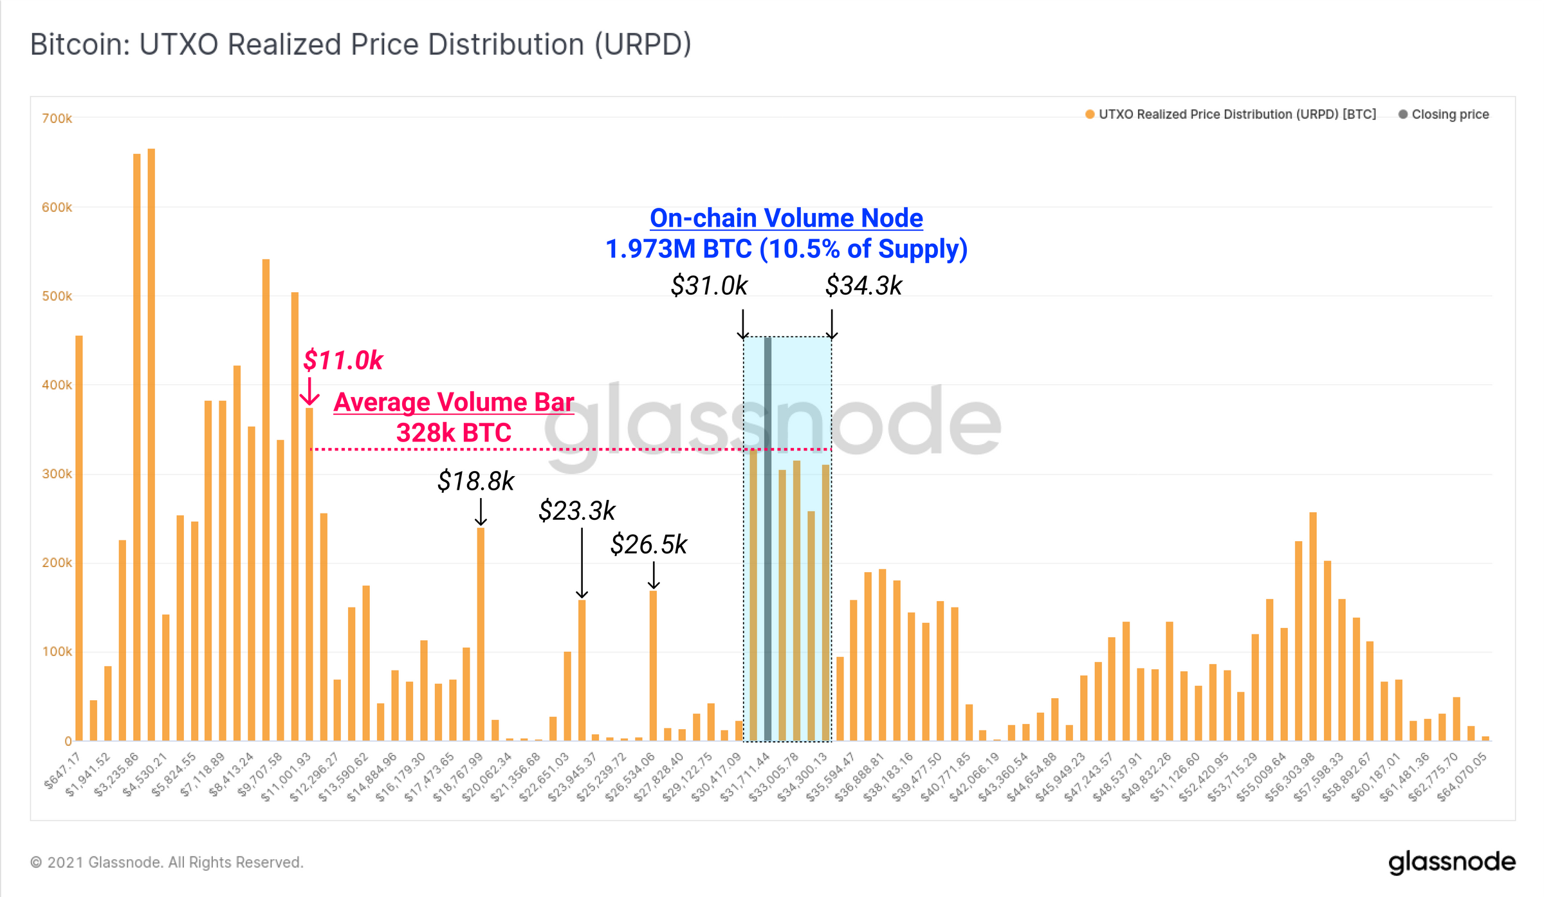This screenshot has width=1544, height=897.
Task: Click the copyright Glassnode notice
Action: point(167,862)
